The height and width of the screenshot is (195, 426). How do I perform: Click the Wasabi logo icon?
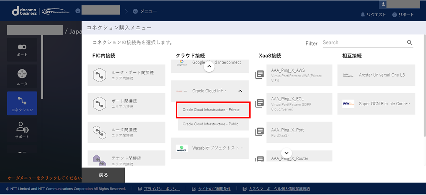[x=182, y=148]
